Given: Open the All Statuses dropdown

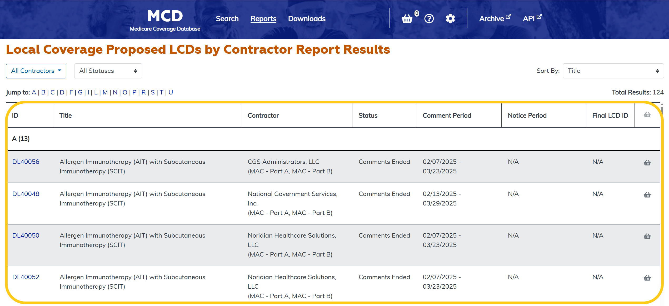Looking at the screenshot, I should click(x=108, y=71).
